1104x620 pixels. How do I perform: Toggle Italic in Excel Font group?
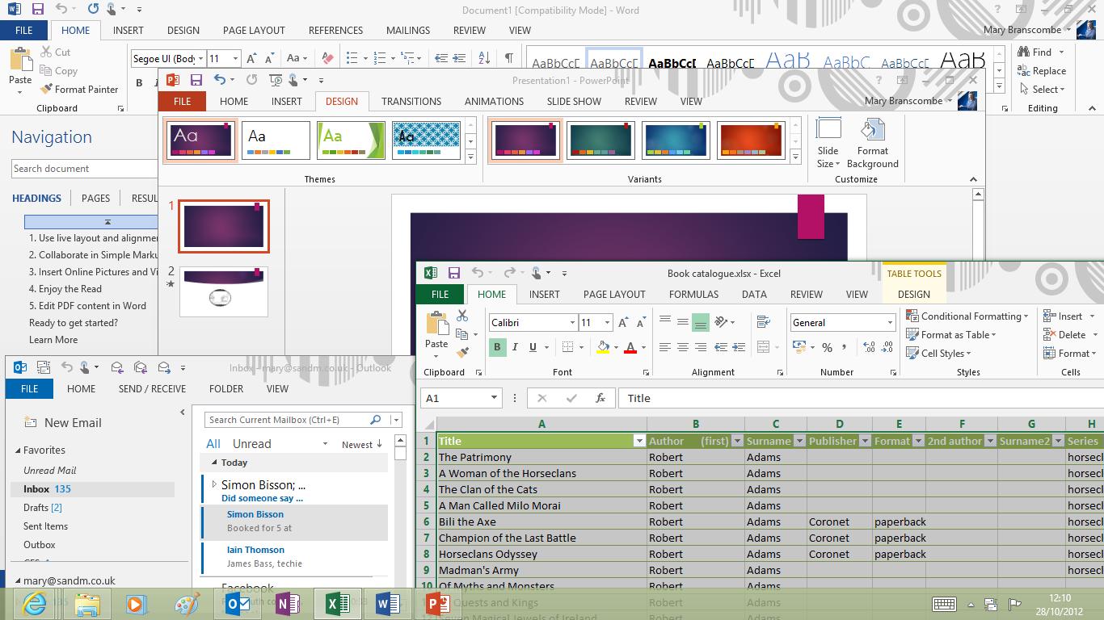pos(515,347)
